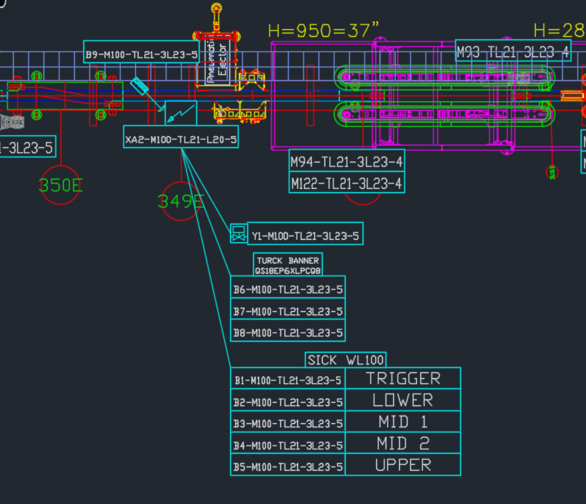
Task: Select the H=950=37" height annotation
Action: pos(323,30)
